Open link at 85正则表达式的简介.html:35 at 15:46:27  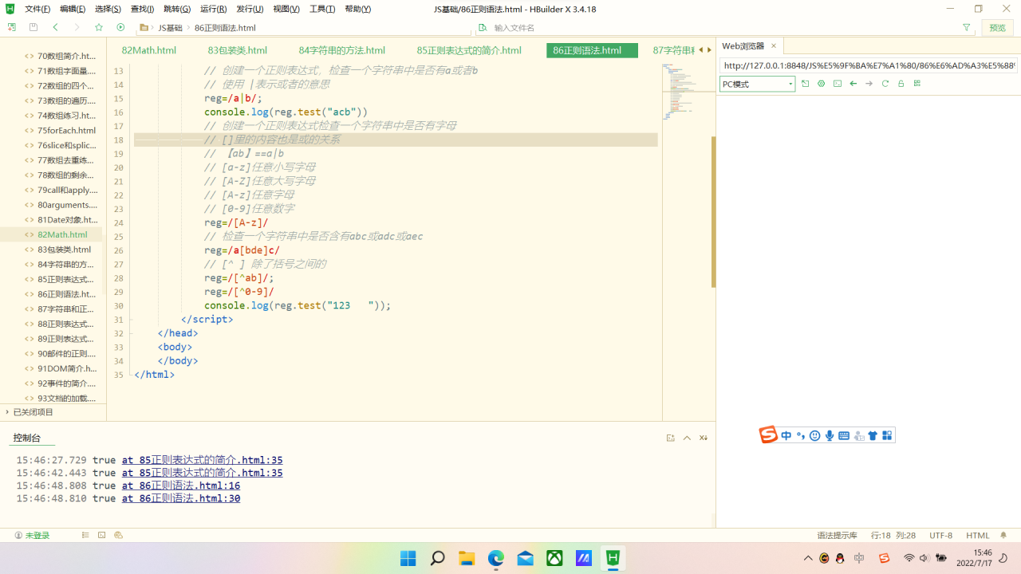coord(202,460)
